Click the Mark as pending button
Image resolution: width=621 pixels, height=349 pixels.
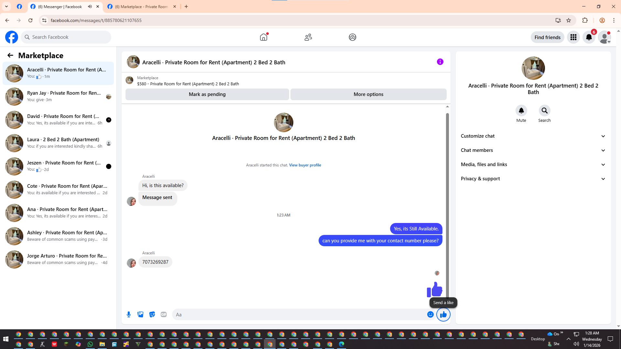207,94
